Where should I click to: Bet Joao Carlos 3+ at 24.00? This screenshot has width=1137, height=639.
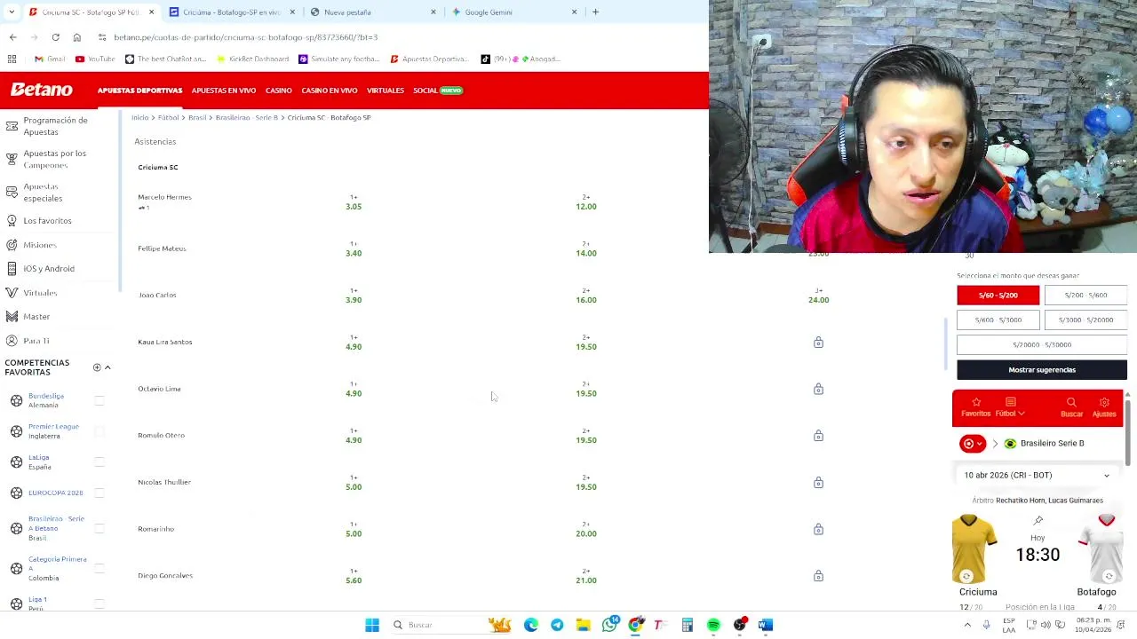point(818,296)
